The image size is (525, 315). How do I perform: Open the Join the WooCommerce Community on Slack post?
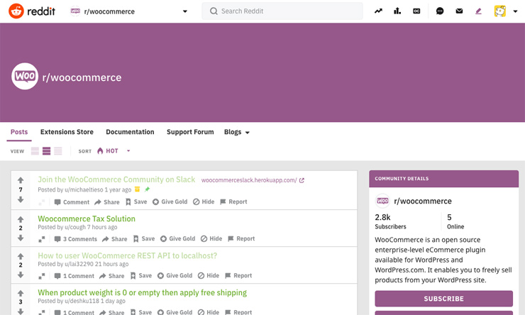[116, 179]
